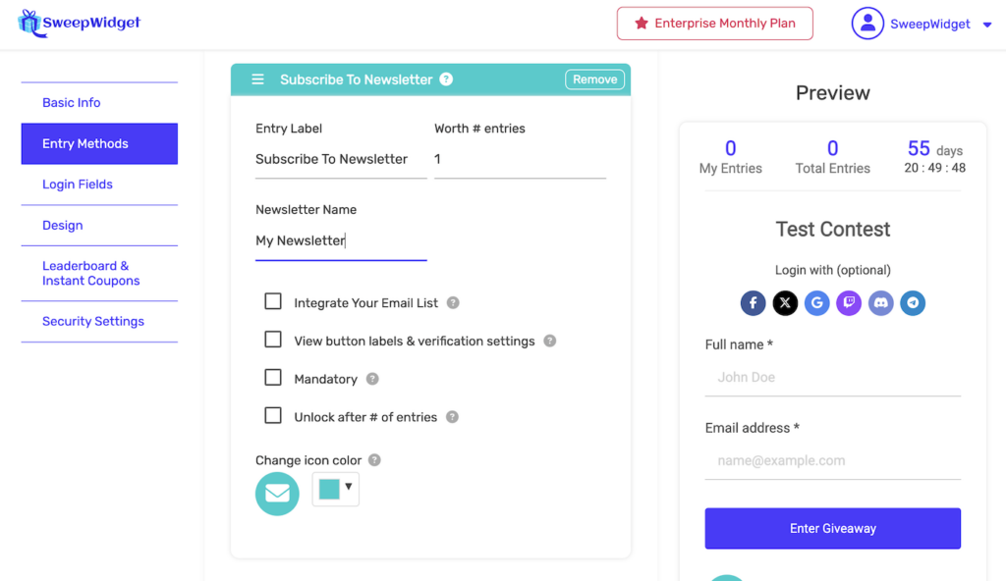Click the Discord login icon
The image size is (1006, 581).
(x=881, y=303)
